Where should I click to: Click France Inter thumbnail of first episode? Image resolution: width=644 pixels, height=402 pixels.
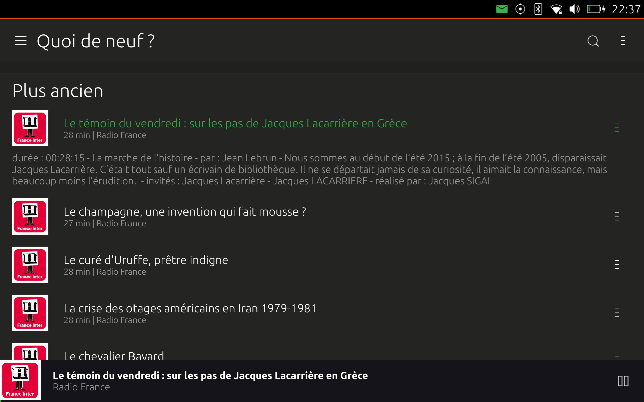click(x=30, y=128)
